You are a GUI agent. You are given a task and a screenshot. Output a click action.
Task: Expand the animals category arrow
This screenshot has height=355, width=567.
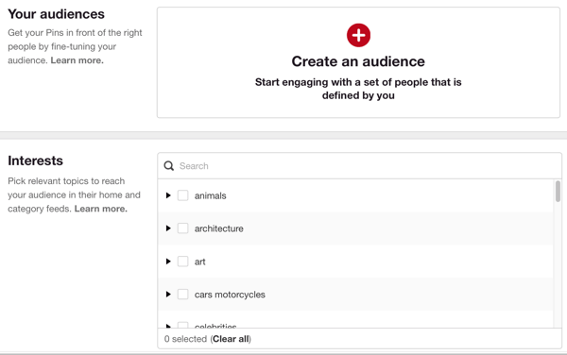click(x=168, y=195)
